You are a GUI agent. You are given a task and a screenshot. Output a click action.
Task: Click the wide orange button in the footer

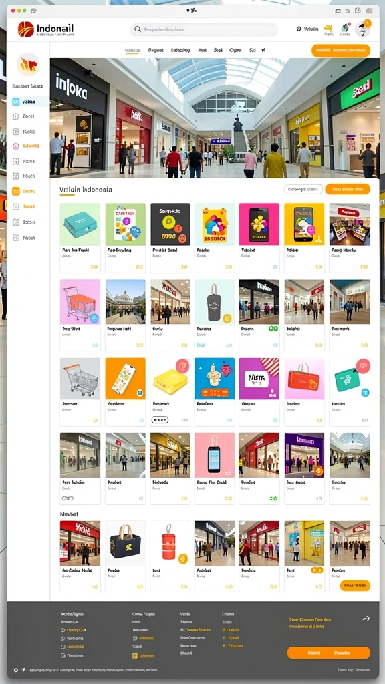[329, 653]
